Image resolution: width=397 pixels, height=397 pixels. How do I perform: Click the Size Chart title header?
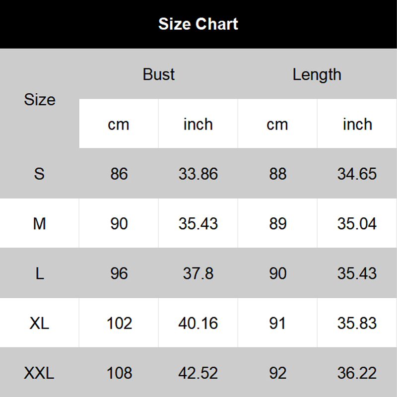pyautogui.click(x=198, y=24)
